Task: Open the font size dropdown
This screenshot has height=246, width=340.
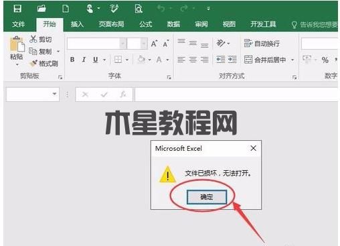Action: [144, 44]
